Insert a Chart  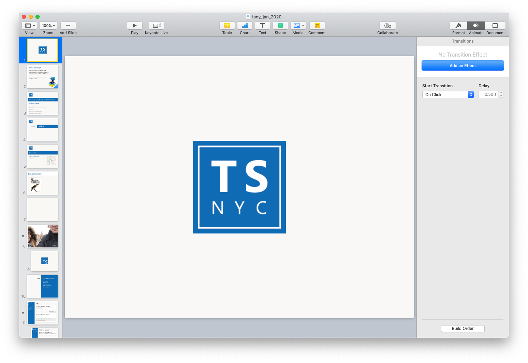click(x=245, y=26)
